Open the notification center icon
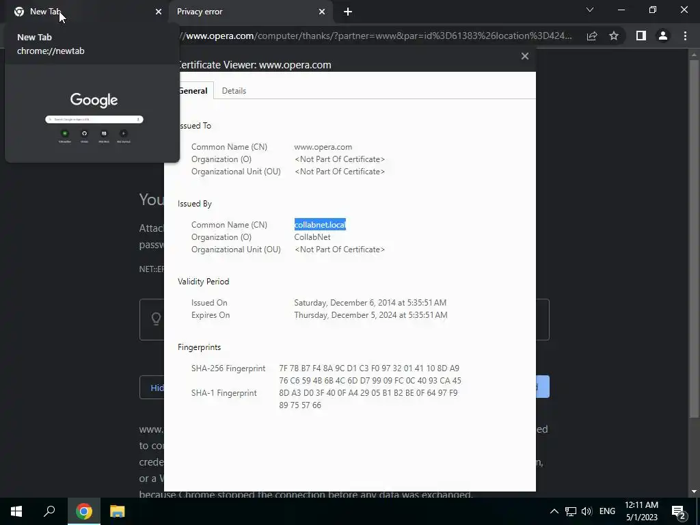 (x=679, y=511)
